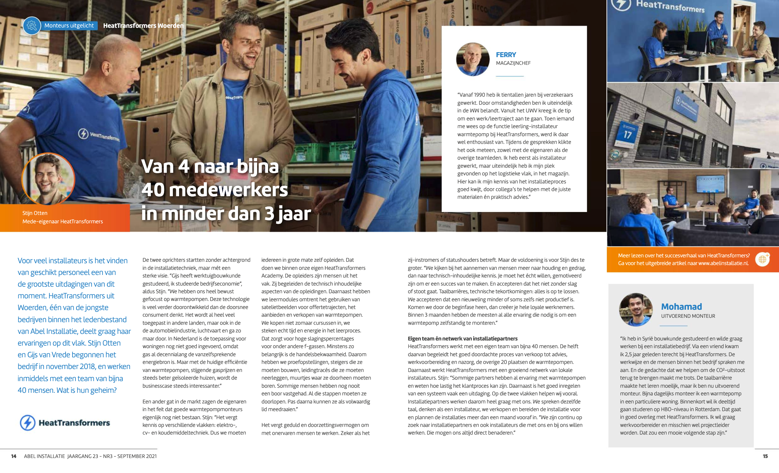Click Ferry's round portrait photo
Screen dimensions: 779x473
pos(473,59)
